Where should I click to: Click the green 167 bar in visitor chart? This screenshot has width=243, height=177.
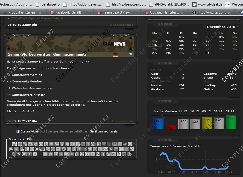coord(231,122)
